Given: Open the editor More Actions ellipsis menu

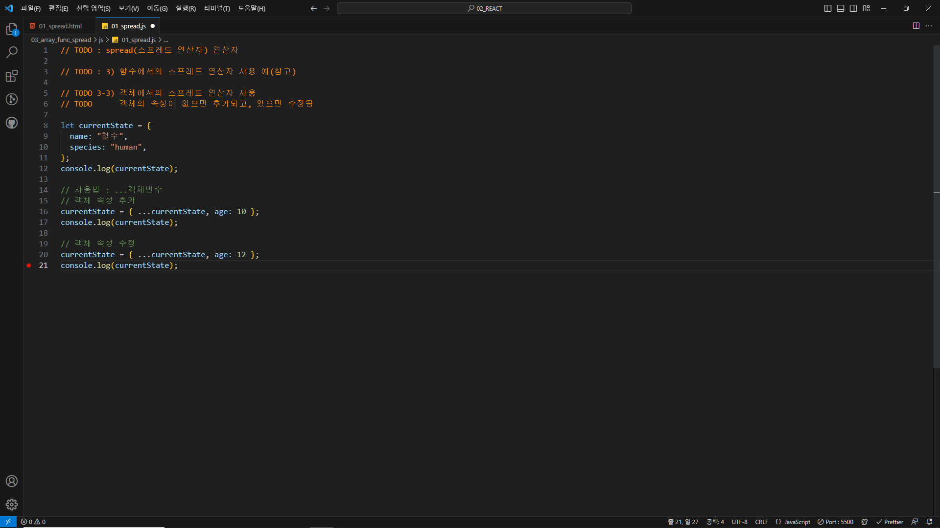Looking at the screenshot, I should point(929,26).
